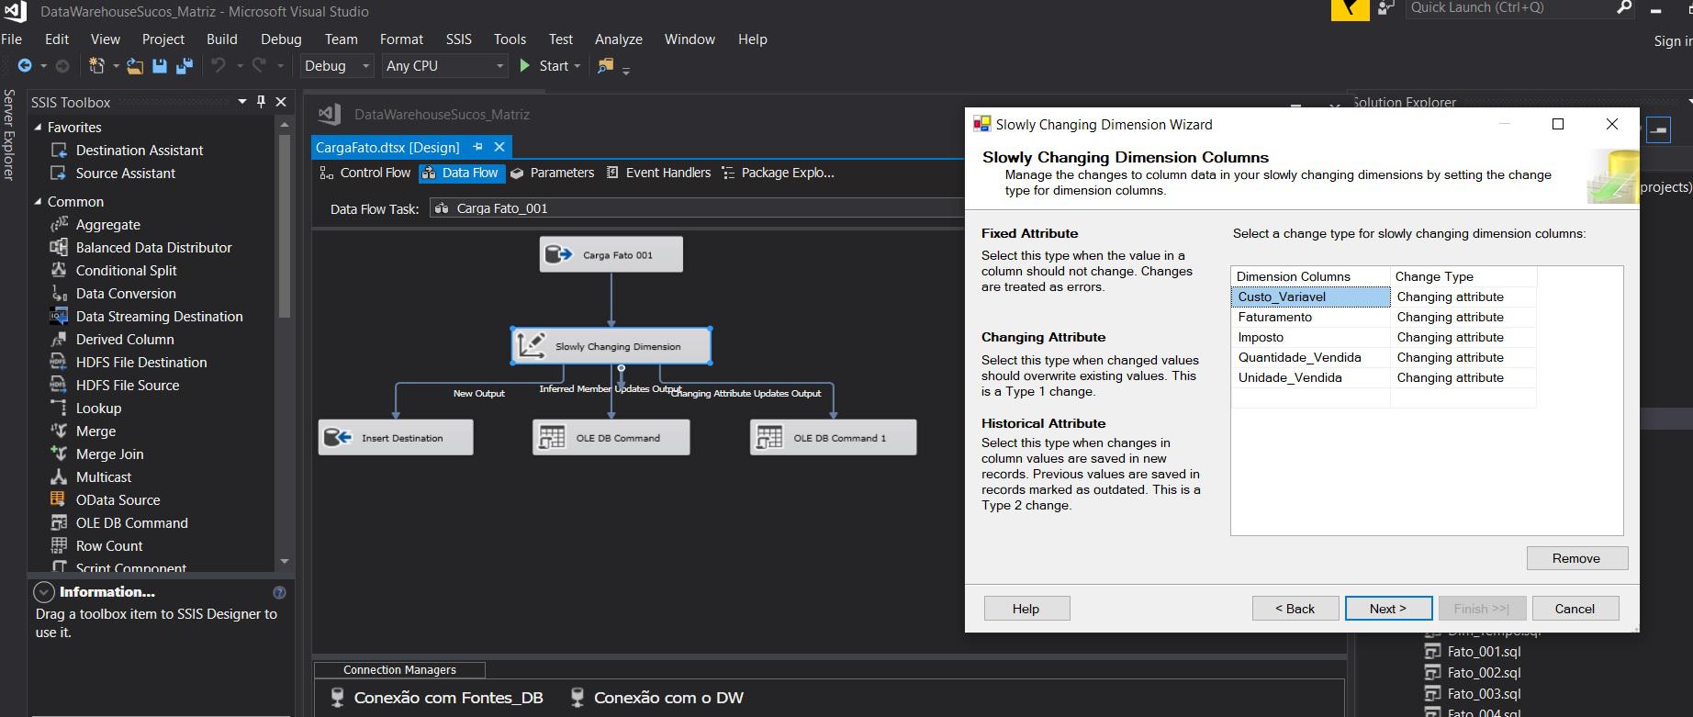Click Cancel in the wizard
The image size is (1693, 717).
coord(1575,608)
